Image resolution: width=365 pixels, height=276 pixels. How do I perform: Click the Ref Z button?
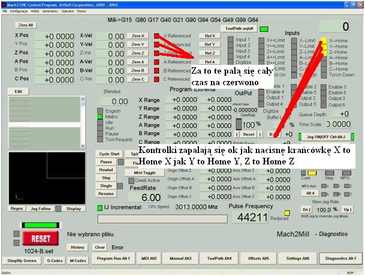pos(210,53)
